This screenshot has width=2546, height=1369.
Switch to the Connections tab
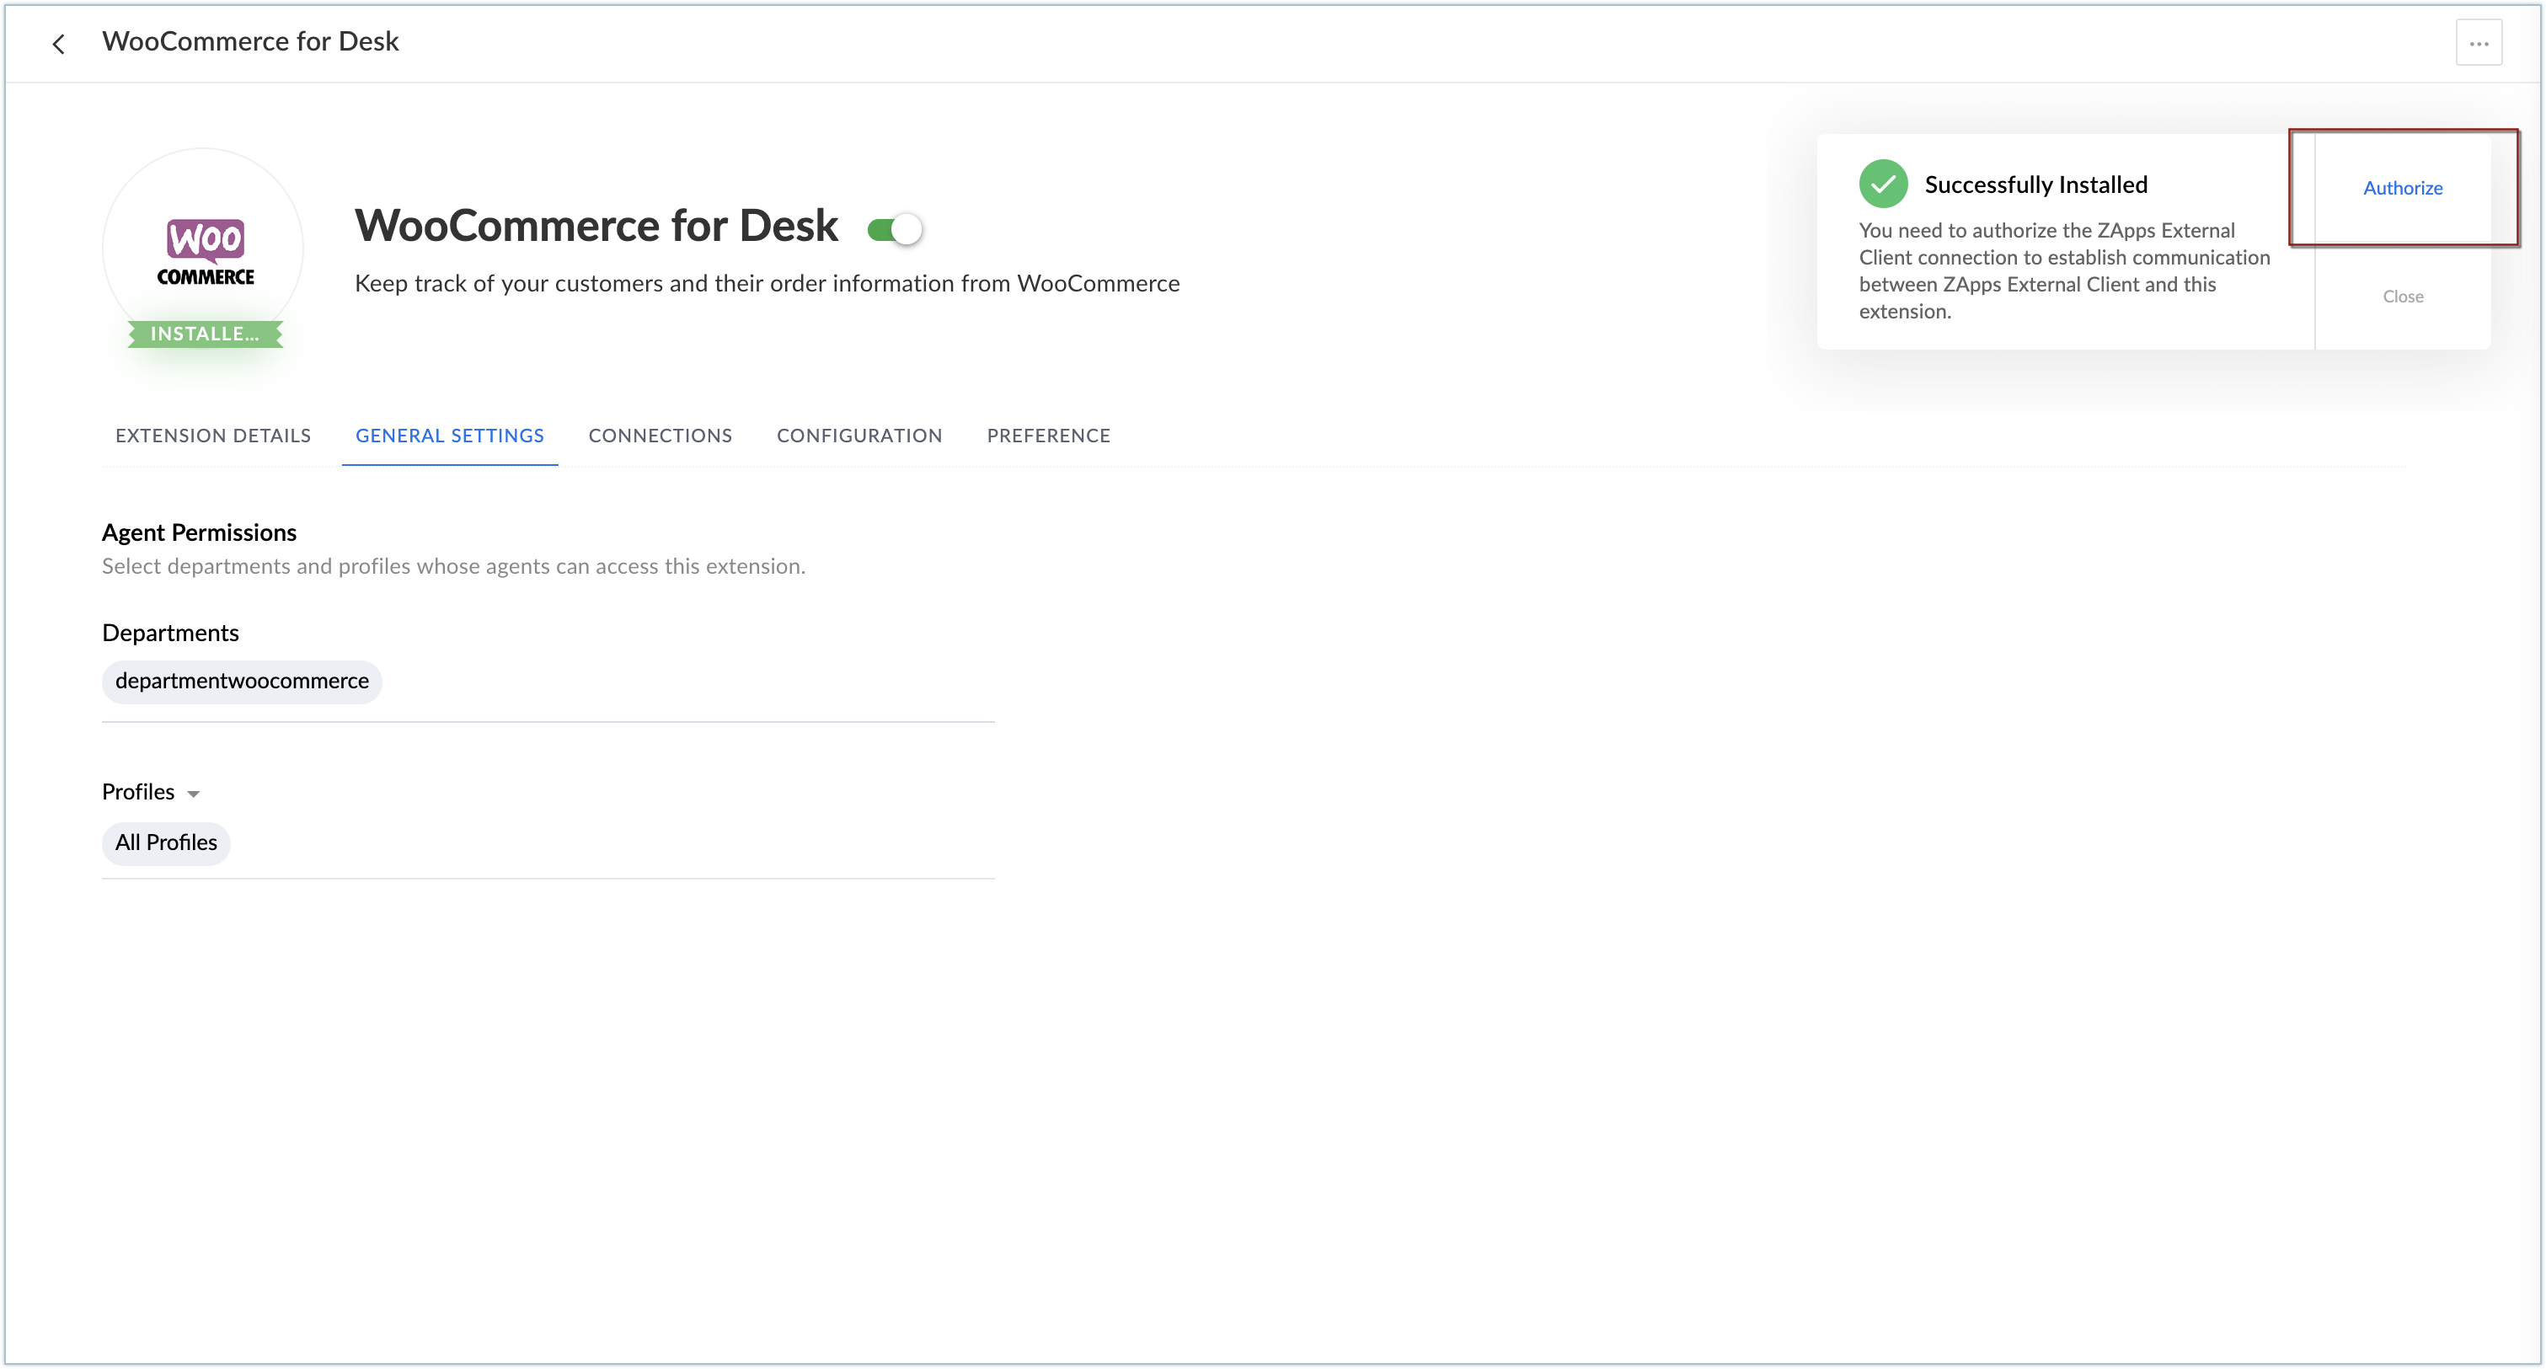659,436
